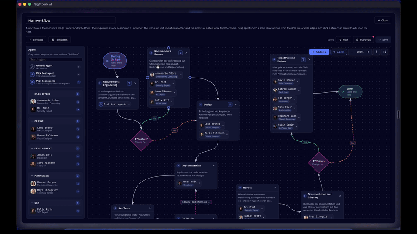Add a new step to canvas
The image size is (417, 234).
[x=319, y=52]
